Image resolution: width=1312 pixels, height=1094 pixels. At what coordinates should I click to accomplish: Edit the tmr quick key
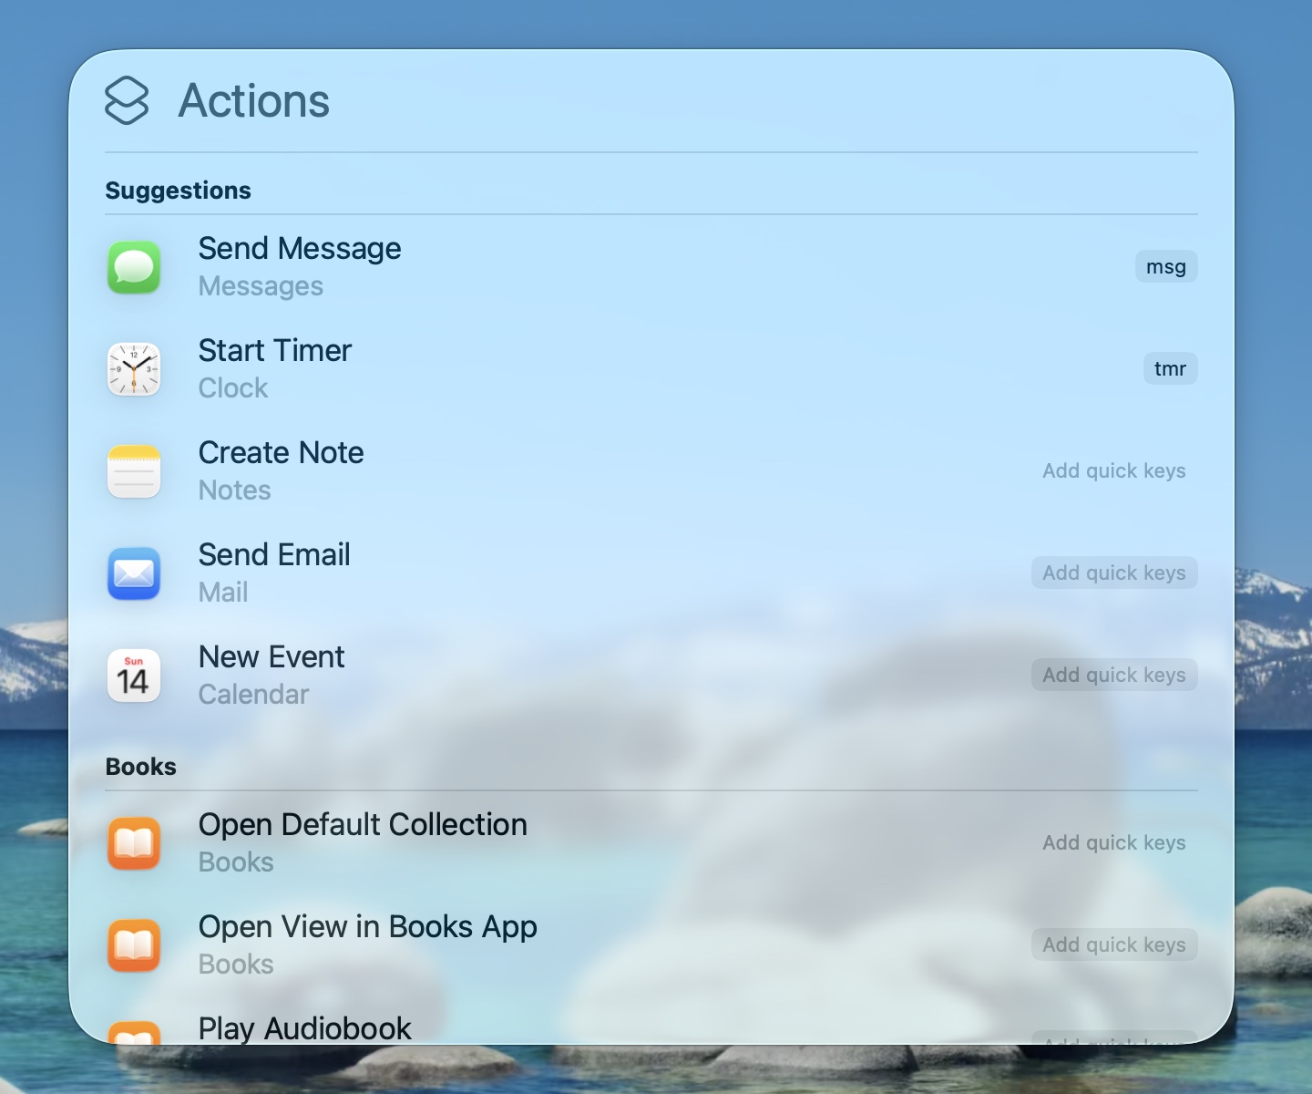click(1170, 369)
